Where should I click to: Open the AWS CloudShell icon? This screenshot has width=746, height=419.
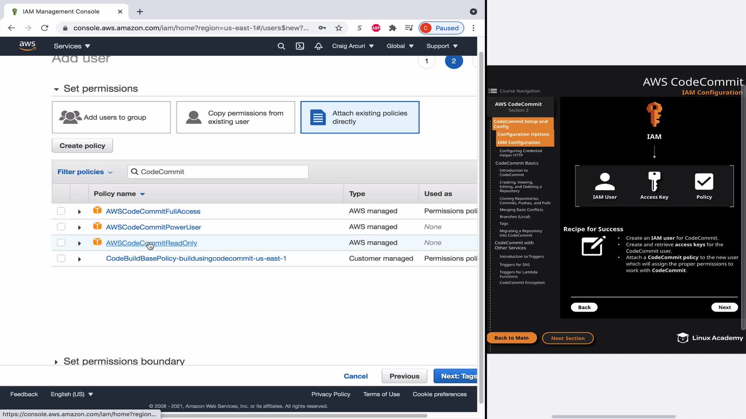[300, 46]
